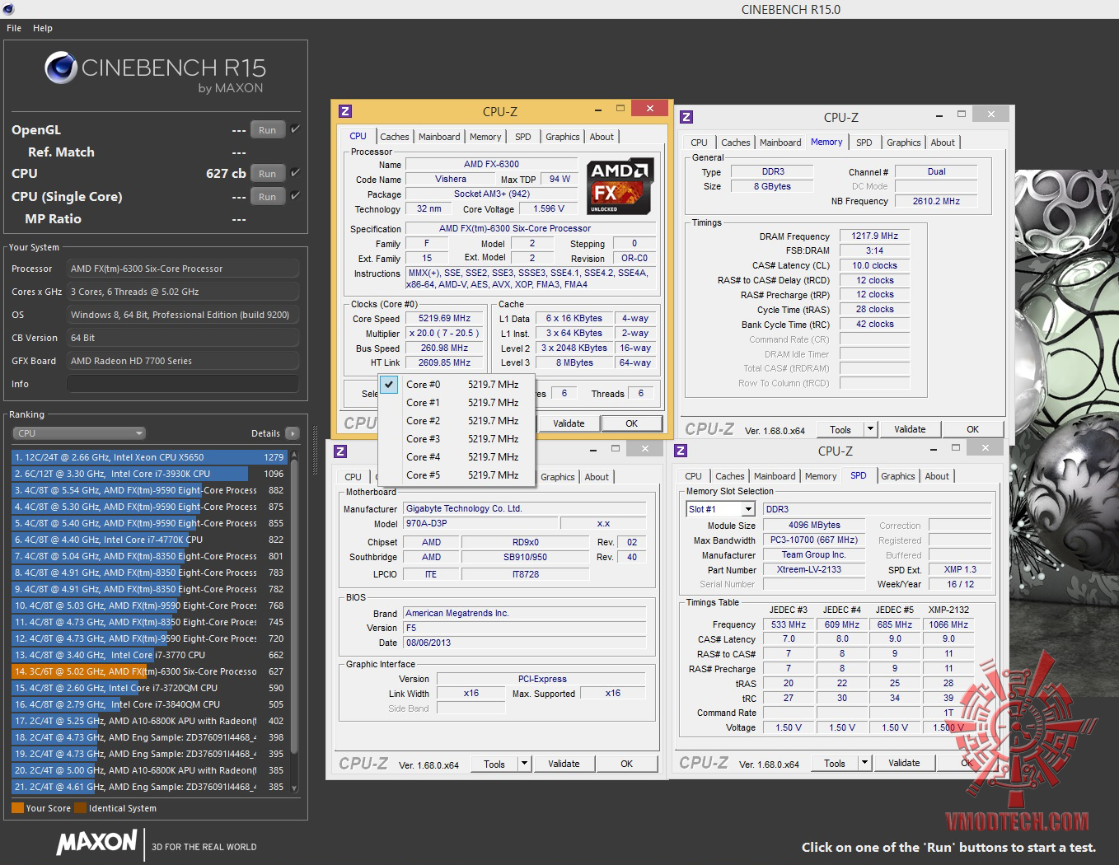The height and width of the screenshot is (865, 1119).
Task: Choose Core #5 from the core list
Action: [456, 475]
